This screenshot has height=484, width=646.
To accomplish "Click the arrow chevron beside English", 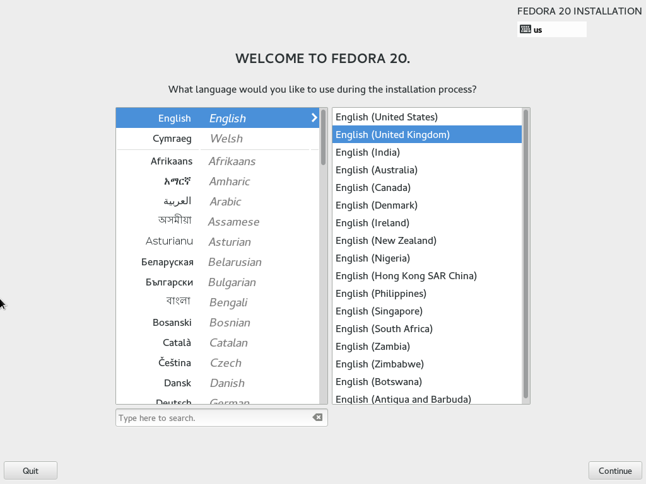I will point(314,118).
